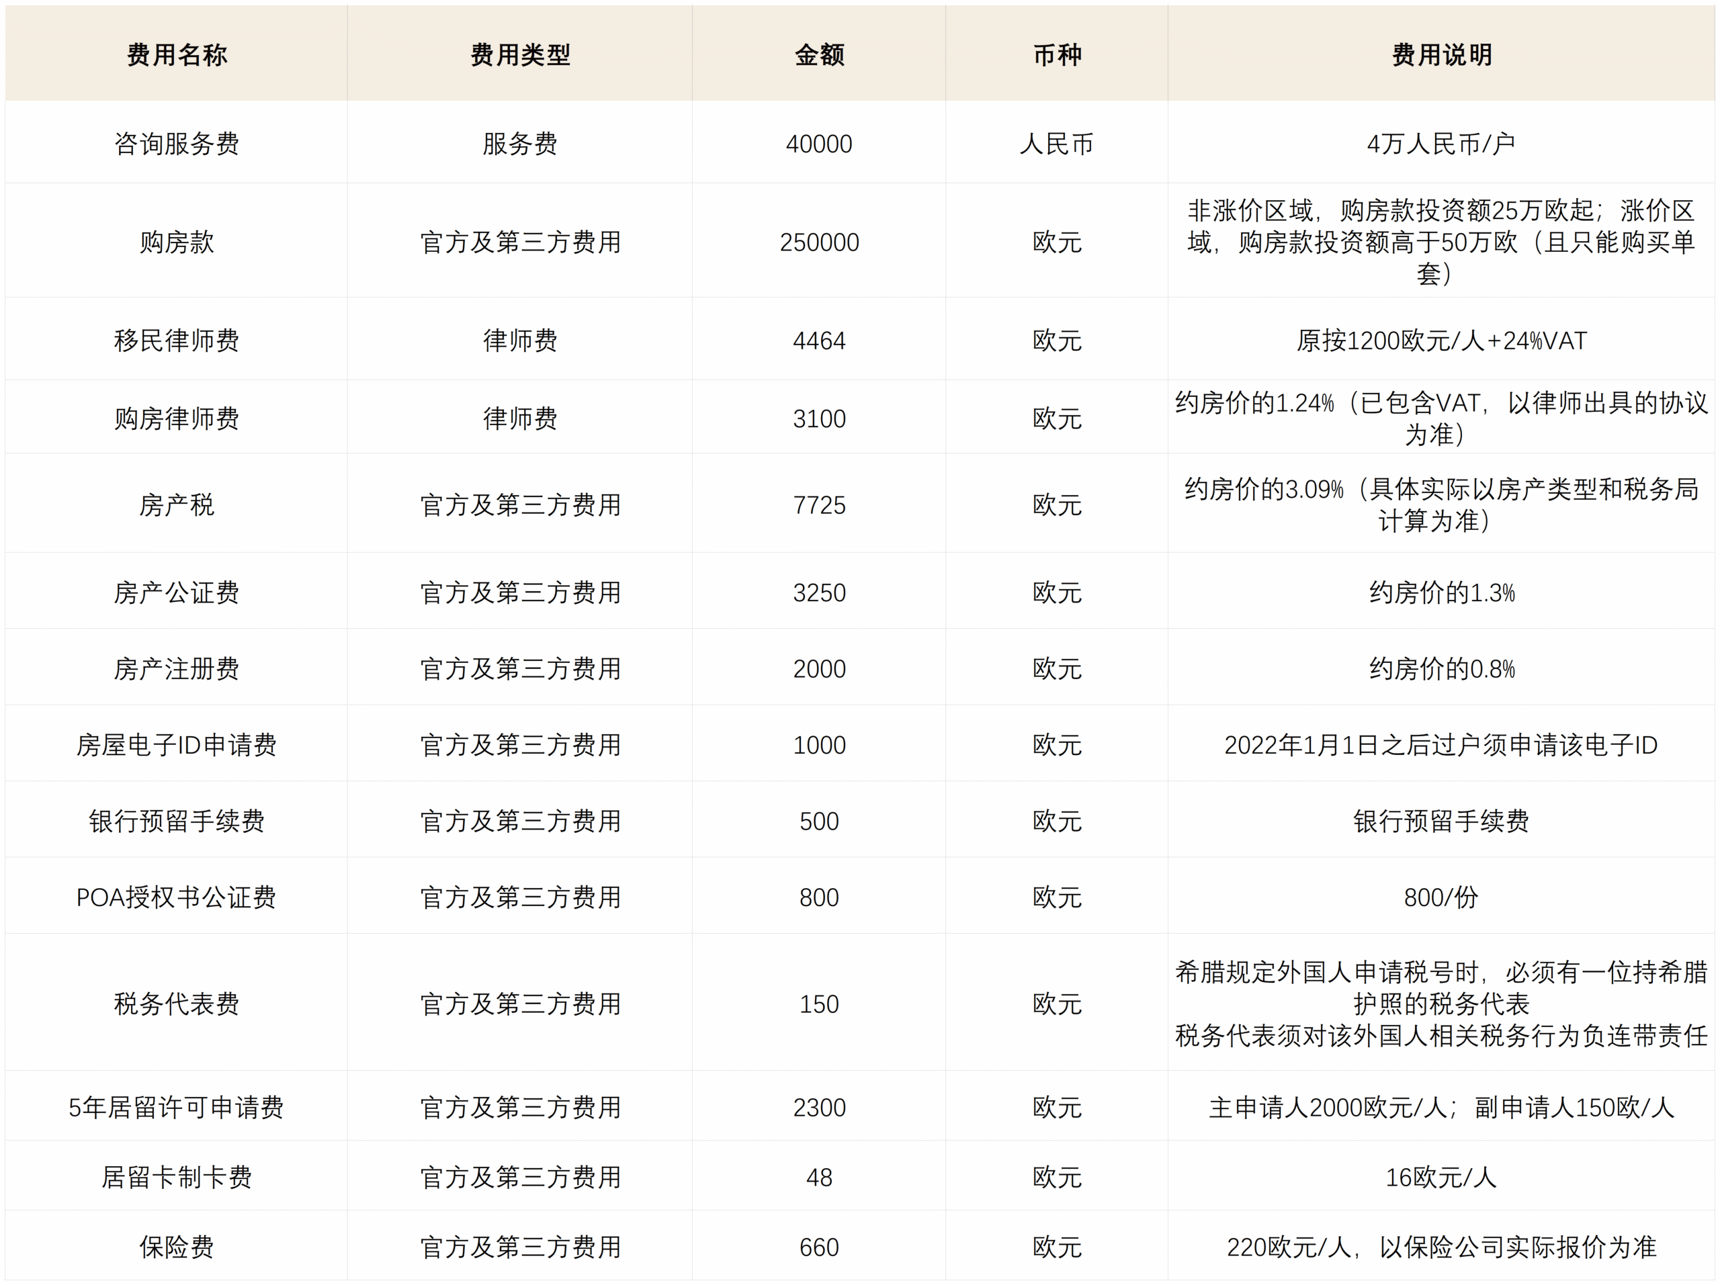Screen dimensions: 1720x1285
Task: Select the POA授权书公证费 cell
Action: coord(177,898)
